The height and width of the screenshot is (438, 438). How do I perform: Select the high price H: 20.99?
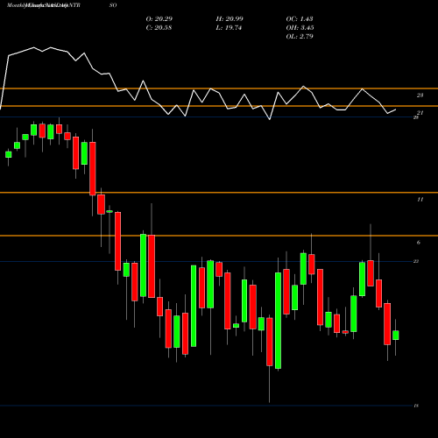point(230,19)
